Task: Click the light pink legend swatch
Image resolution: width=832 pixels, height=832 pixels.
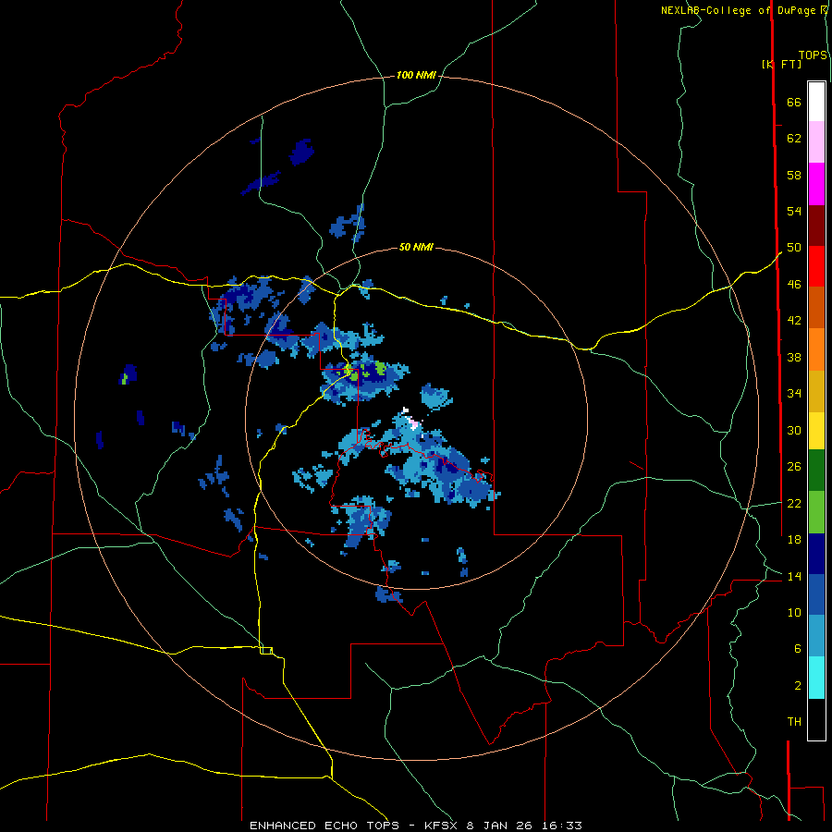Action: click(x=816, y=141)
